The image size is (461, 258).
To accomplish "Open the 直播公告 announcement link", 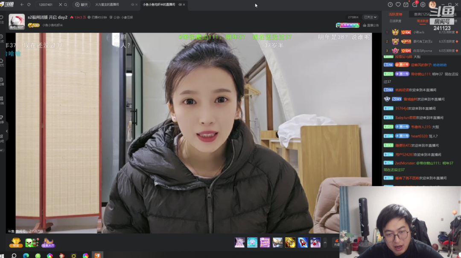I will [x=371, y=25].
